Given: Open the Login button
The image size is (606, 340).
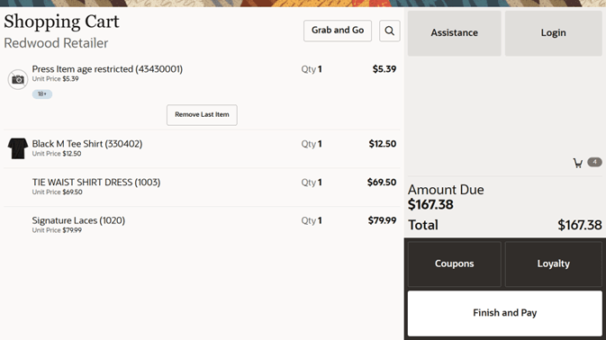Looking at the screenshot, I should (553, 33).
